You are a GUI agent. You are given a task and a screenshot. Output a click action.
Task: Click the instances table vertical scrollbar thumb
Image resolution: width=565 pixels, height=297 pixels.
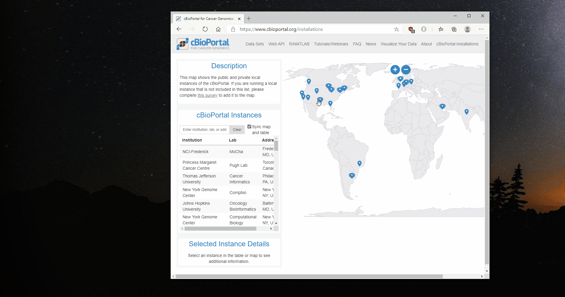click(x=276, y=146)
